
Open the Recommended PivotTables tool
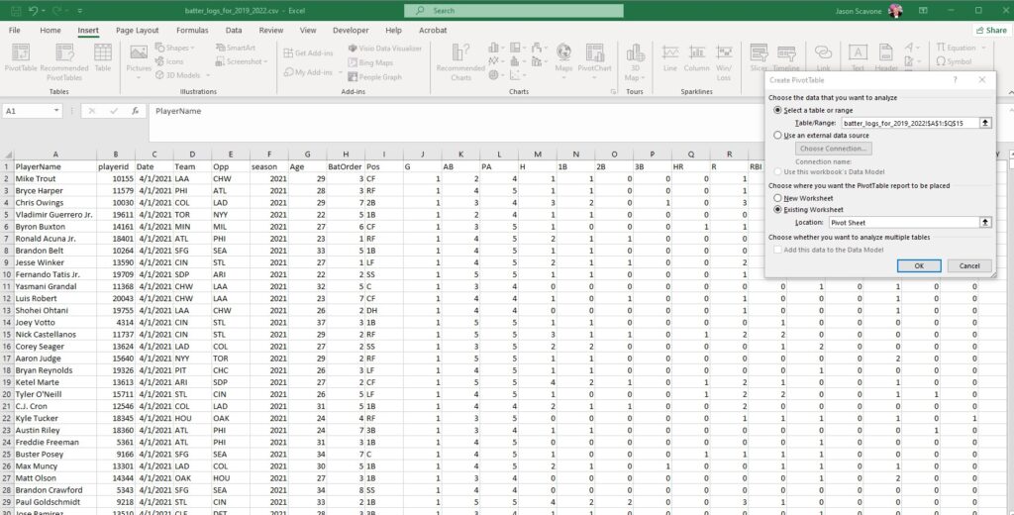tap(64, 62)
